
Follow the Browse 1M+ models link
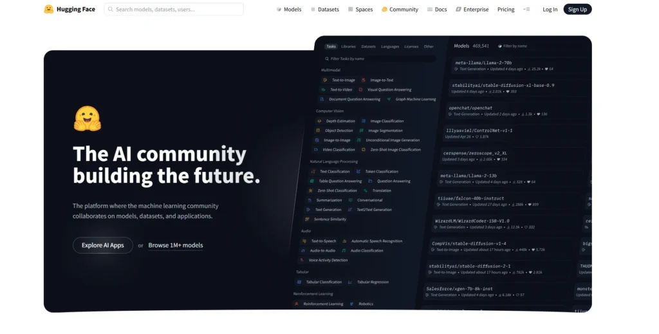point(176,245)
